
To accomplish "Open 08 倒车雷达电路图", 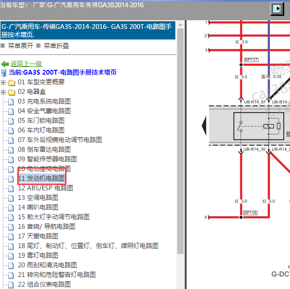I will 44,149.
